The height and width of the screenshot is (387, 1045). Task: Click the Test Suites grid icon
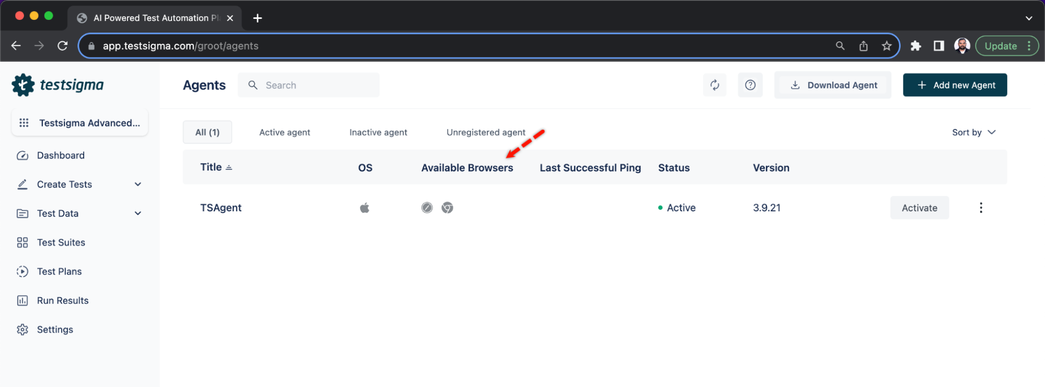[x=22, y=243]
